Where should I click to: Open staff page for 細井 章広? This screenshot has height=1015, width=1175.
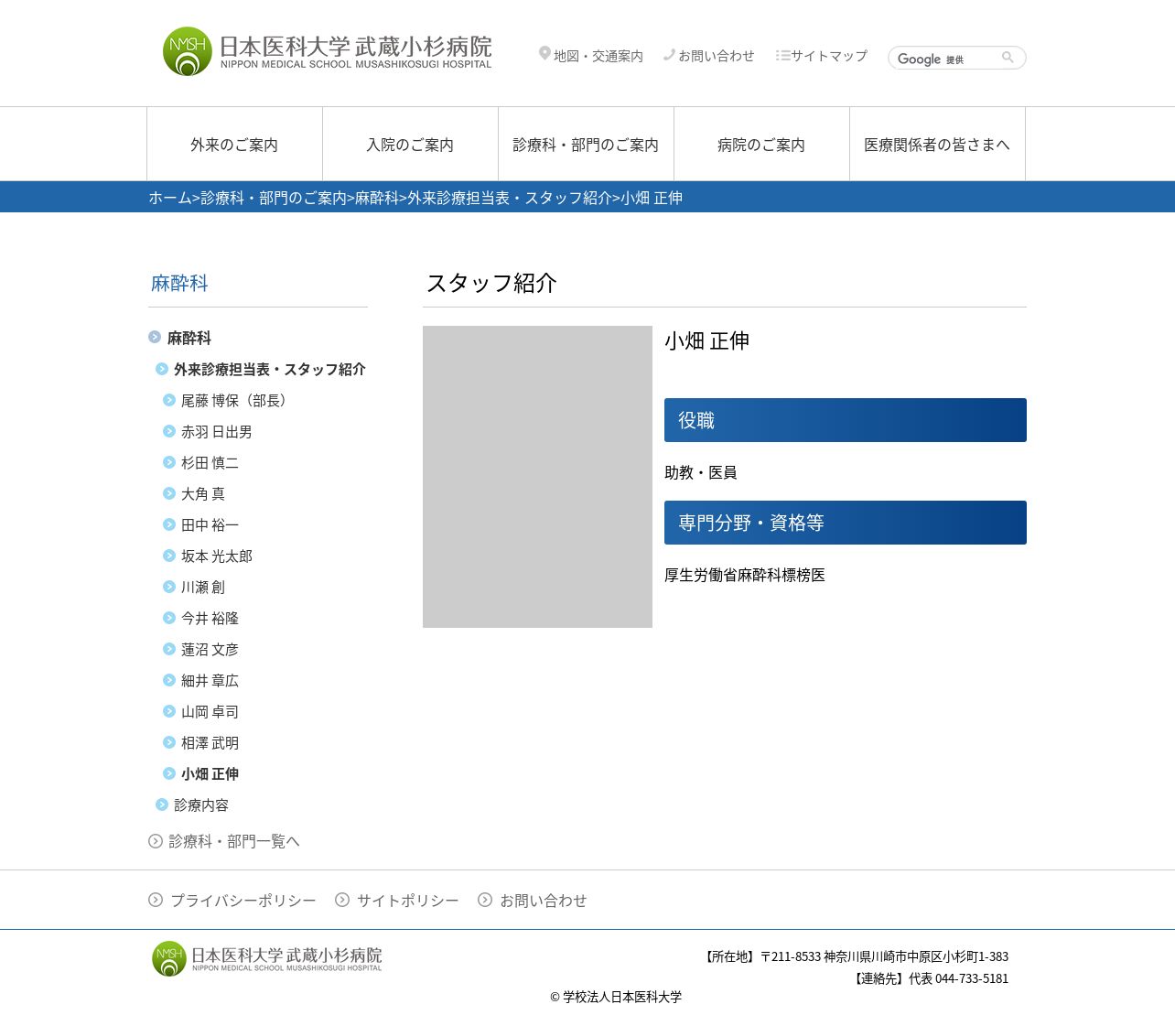[x=210, y=680]
